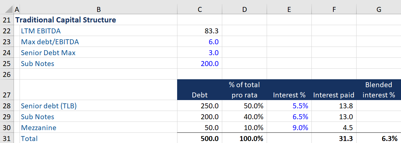401x143 pixels.
Task: Select the total interest paid cell 31.3
Action: (x=334, y=138)
